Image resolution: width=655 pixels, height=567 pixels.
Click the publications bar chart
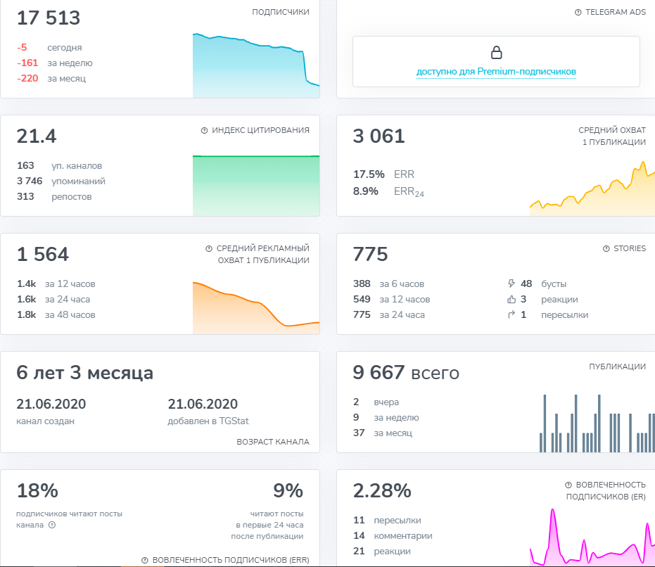597,423
